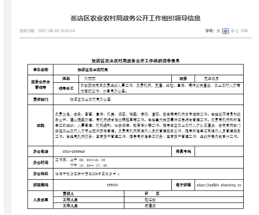Select the 政务公开分管领导 label cell
259x215 pixels.
pyautogui.click(x=40, y=84)
